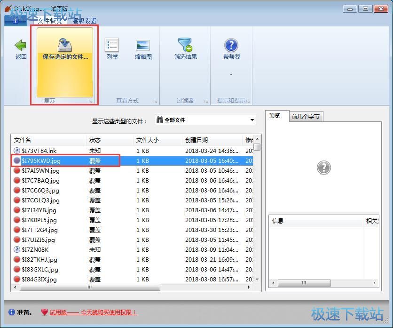Select the 高级设置 ribbon tab

[x=85, y=21]
